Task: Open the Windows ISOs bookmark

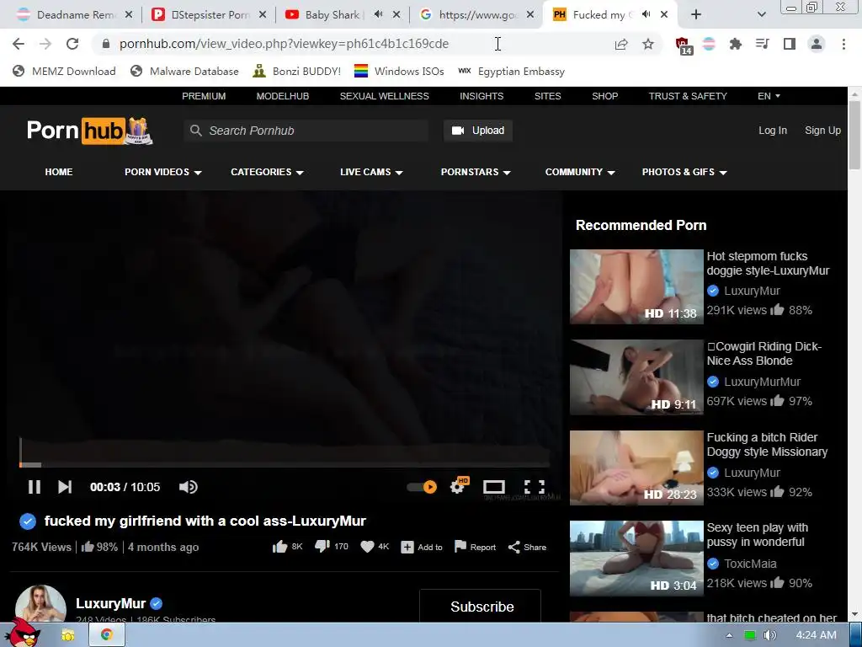Action: point(399,72)
